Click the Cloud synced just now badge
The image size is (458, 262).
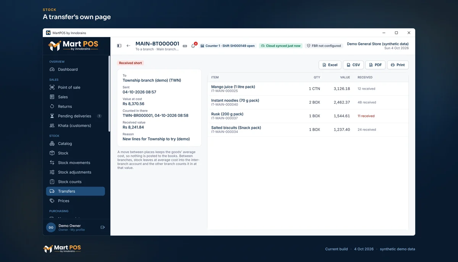click(x=281, y=46)
